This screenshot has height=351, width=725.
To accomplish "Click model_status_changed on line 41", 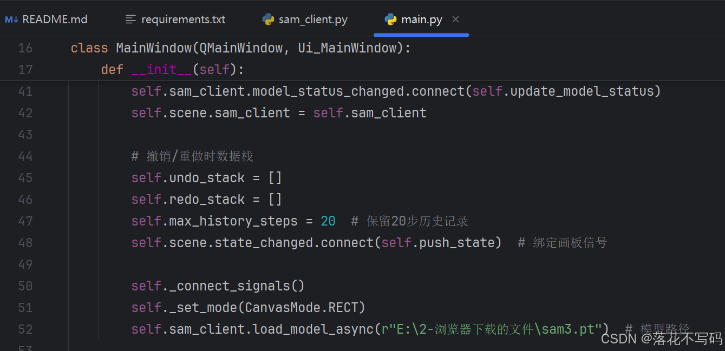I will pos(329,91).
